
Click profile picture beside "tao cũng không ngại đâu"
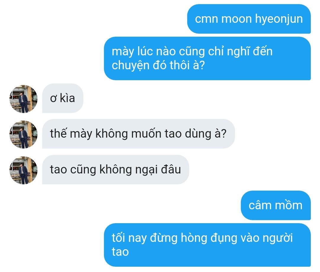(x=23, y=170)
